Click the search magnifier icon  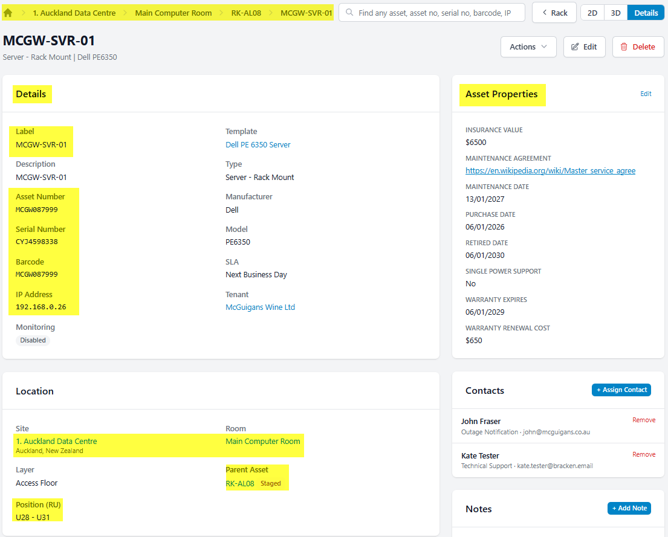coord(349,12)
